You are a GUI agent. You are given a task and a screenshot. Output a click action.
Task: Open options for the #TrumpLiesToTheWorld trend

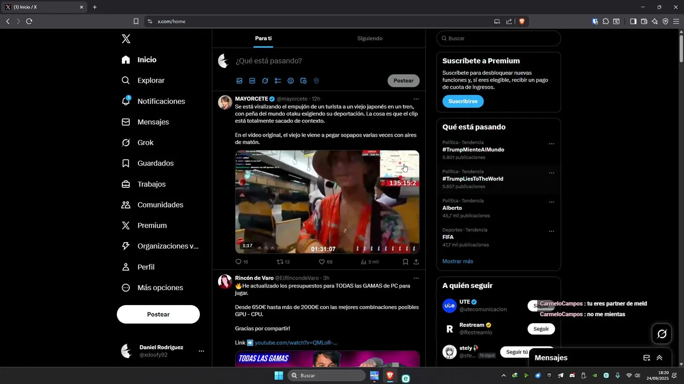coord(551,173)
